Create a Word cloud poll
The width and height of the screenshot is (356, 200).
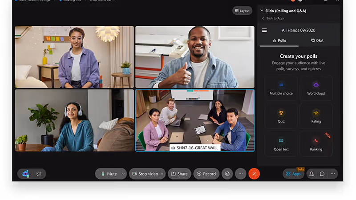click(316, 88)
